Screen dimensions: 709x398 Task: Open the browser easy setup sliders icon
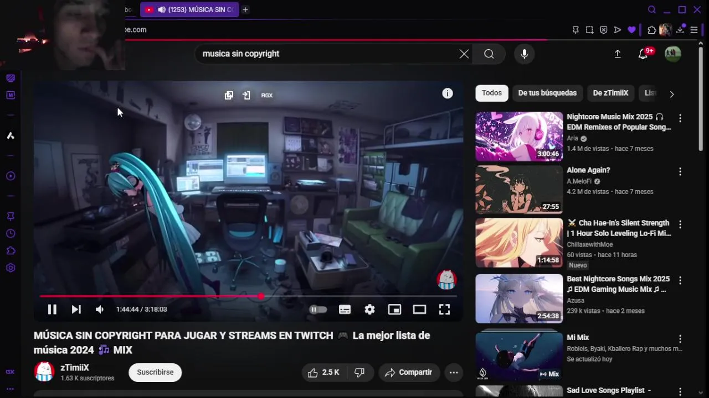(x=694, y=30)
